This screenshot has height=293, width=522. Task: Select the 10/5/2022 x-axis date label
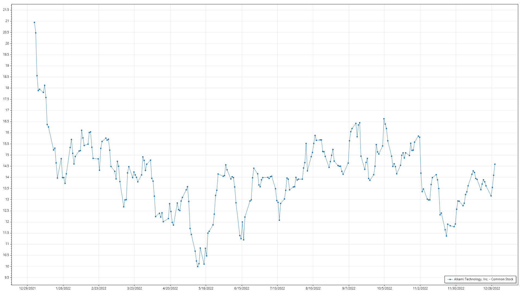tap(384, 288)
